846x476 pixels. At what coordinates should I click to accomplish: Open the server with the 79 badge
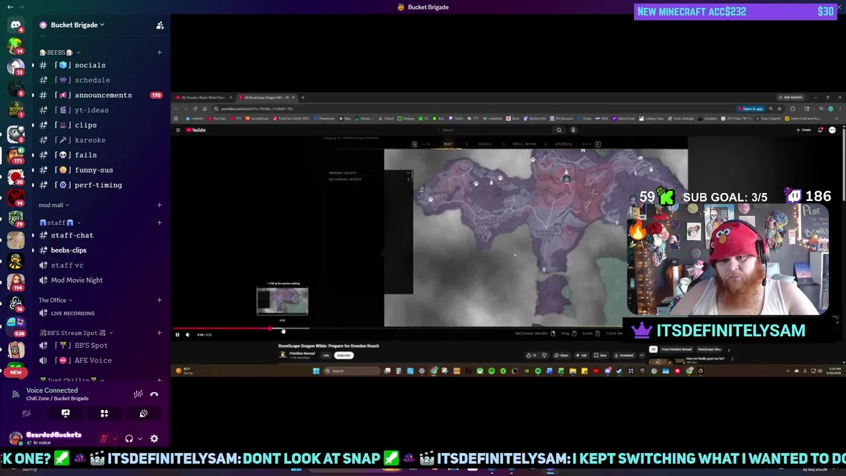coord(16,218)
